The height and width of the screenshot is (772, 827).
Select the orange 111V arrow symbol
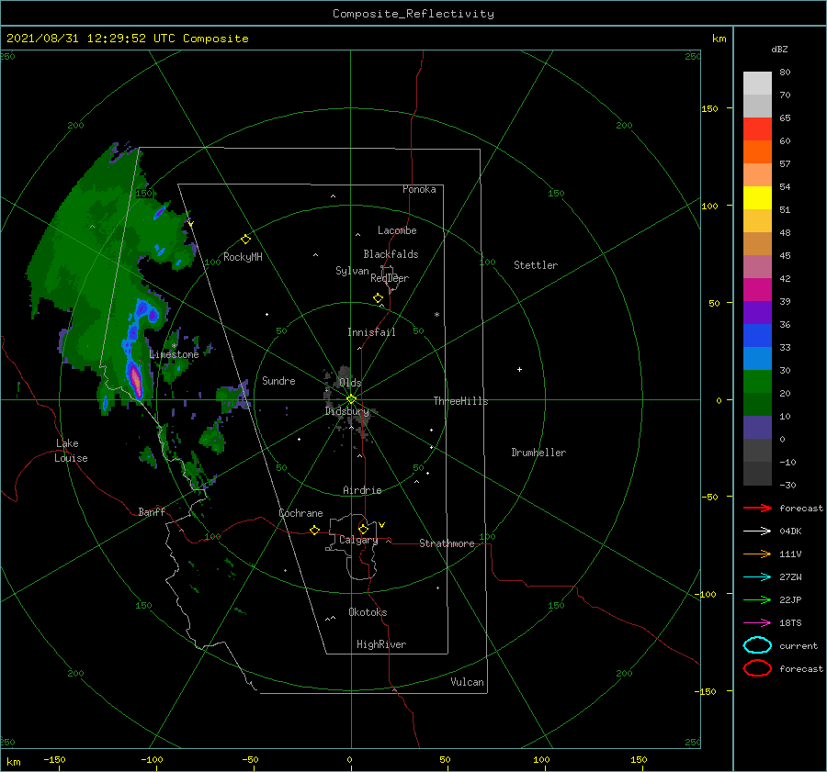coord(757,554)
